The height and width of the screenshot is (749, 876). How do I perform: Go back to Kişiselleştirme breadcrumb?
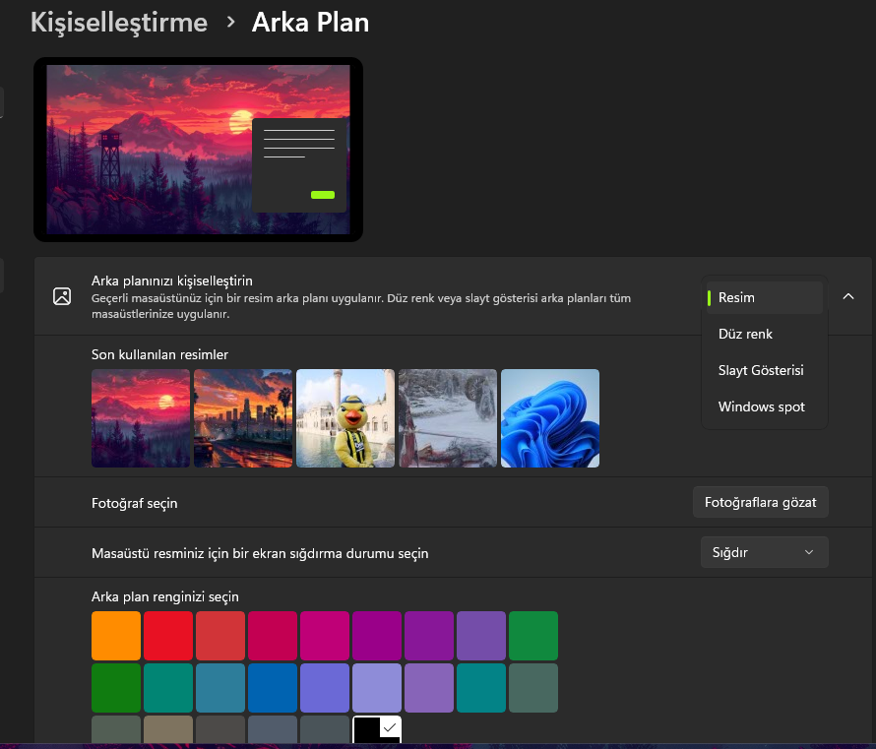pos(119,24)
